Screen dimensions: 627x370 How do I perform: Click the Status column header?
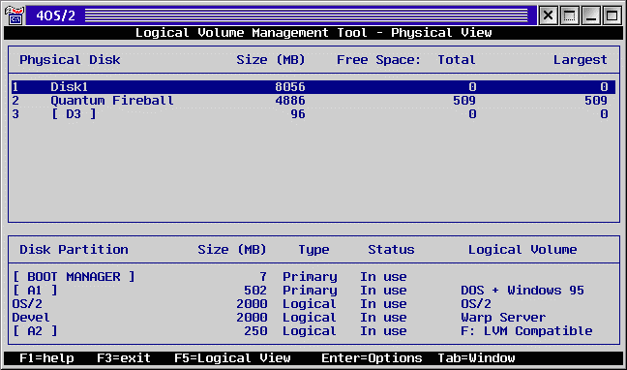391,250
